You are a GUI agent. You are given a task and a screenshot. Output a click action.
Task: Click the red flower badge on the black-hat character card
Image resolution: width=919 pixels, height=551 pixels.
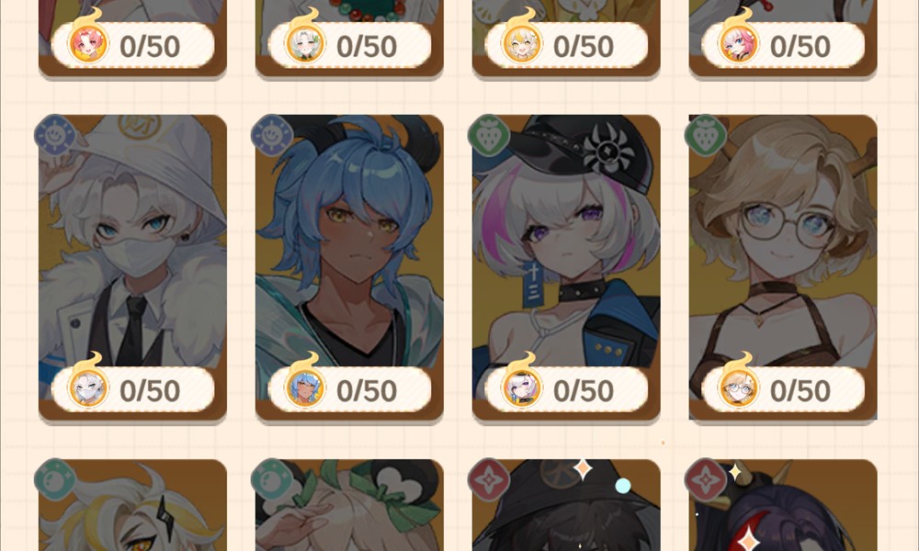point(489,479)
